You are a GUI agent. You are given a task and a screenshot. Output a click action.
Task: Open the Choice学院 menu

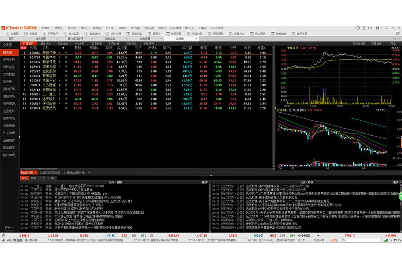[217, 28]
